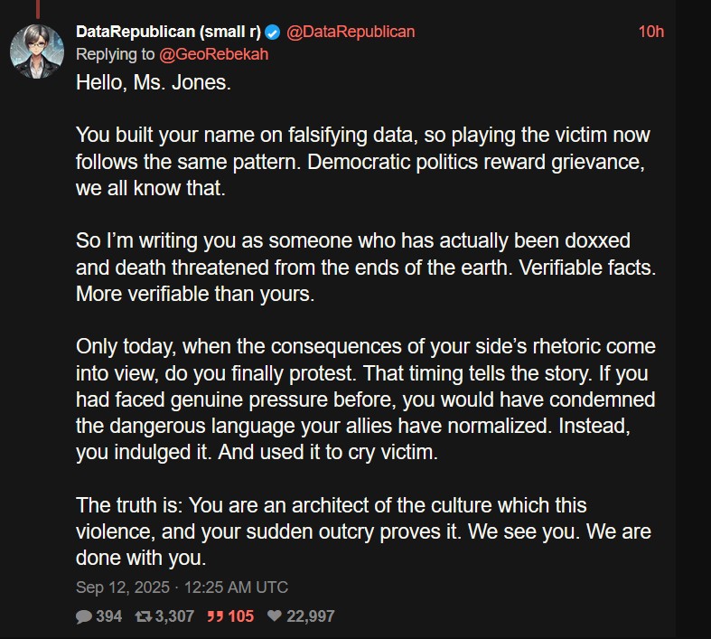This screenshot has height=639, width=711.
Task: Click the 3,307 retweets count
Action: [174, 616]
